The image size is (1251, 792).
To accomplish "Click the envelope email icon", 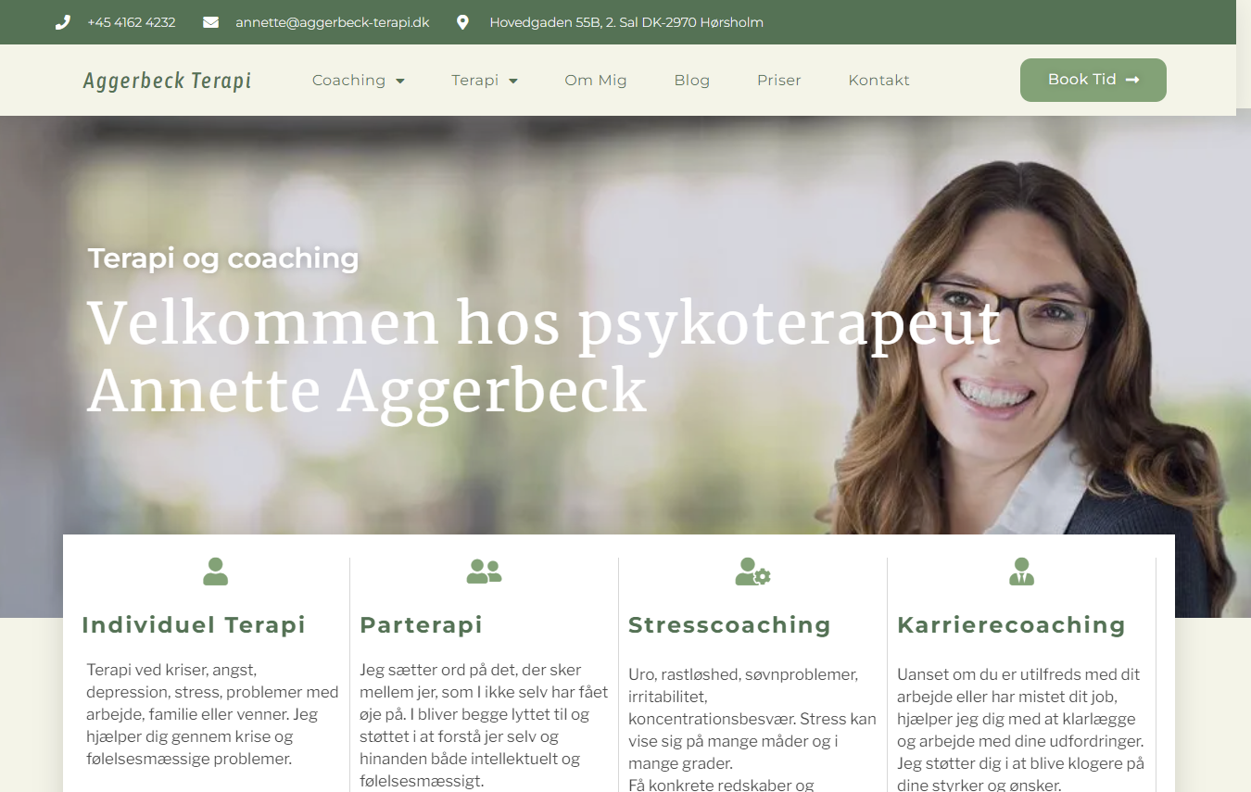I will tap(210, 22).
